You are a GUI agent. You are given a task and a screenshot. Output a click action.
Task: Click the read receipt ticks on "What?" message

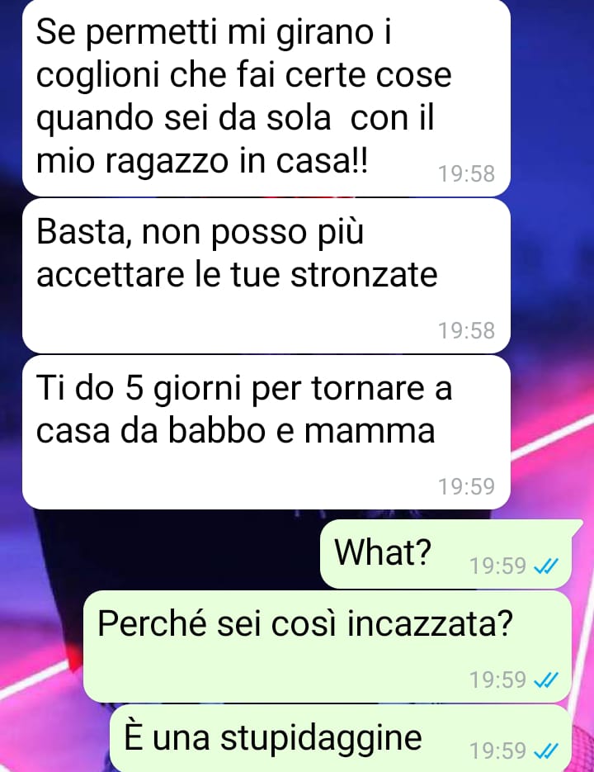[x=546, y=566]
